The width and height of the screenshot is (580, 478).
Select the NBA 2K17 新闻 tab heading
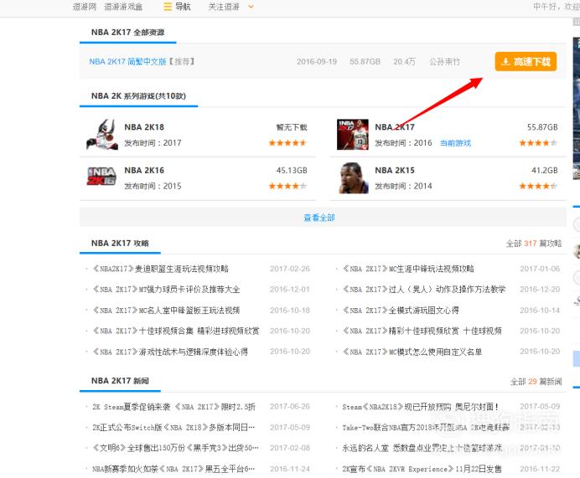point(120,381)
